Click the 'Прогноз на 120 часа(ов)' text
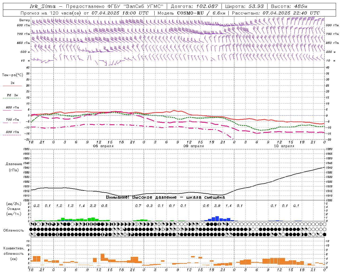Image resolution: width=340 pixels, height=272 pixels. [x=51, y=13]
